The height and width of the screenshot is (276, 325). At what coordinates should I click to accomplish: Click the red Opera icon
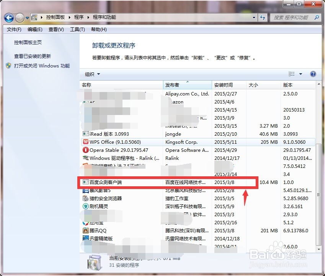point(85,150)
